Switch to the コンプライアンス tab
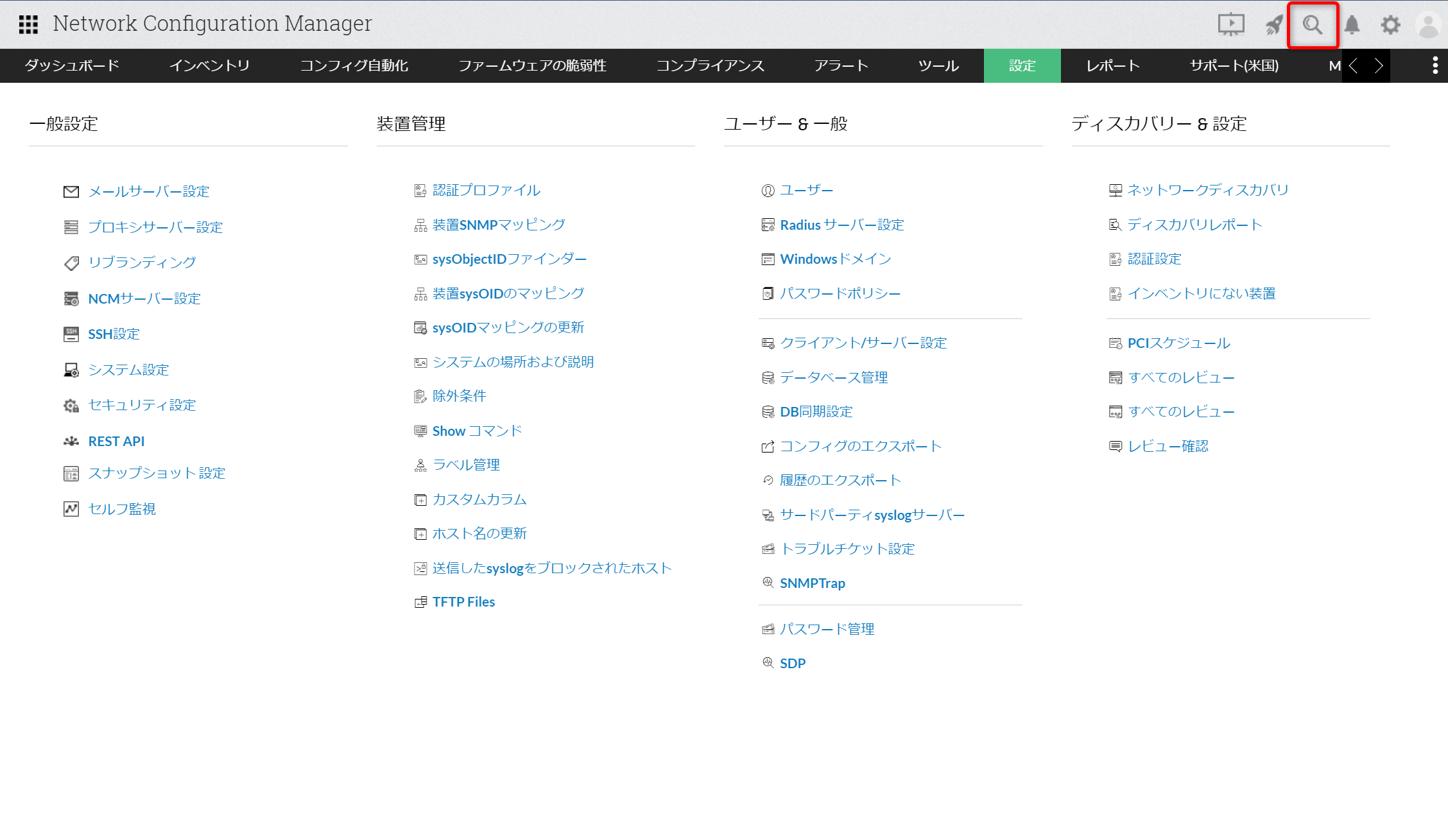 click(710, 65)
